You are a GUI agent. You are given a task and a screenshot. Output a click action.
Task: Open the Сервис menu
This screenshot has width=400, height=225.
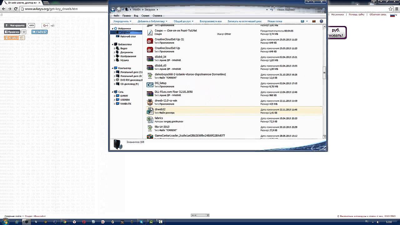click(x=145, y=16)
